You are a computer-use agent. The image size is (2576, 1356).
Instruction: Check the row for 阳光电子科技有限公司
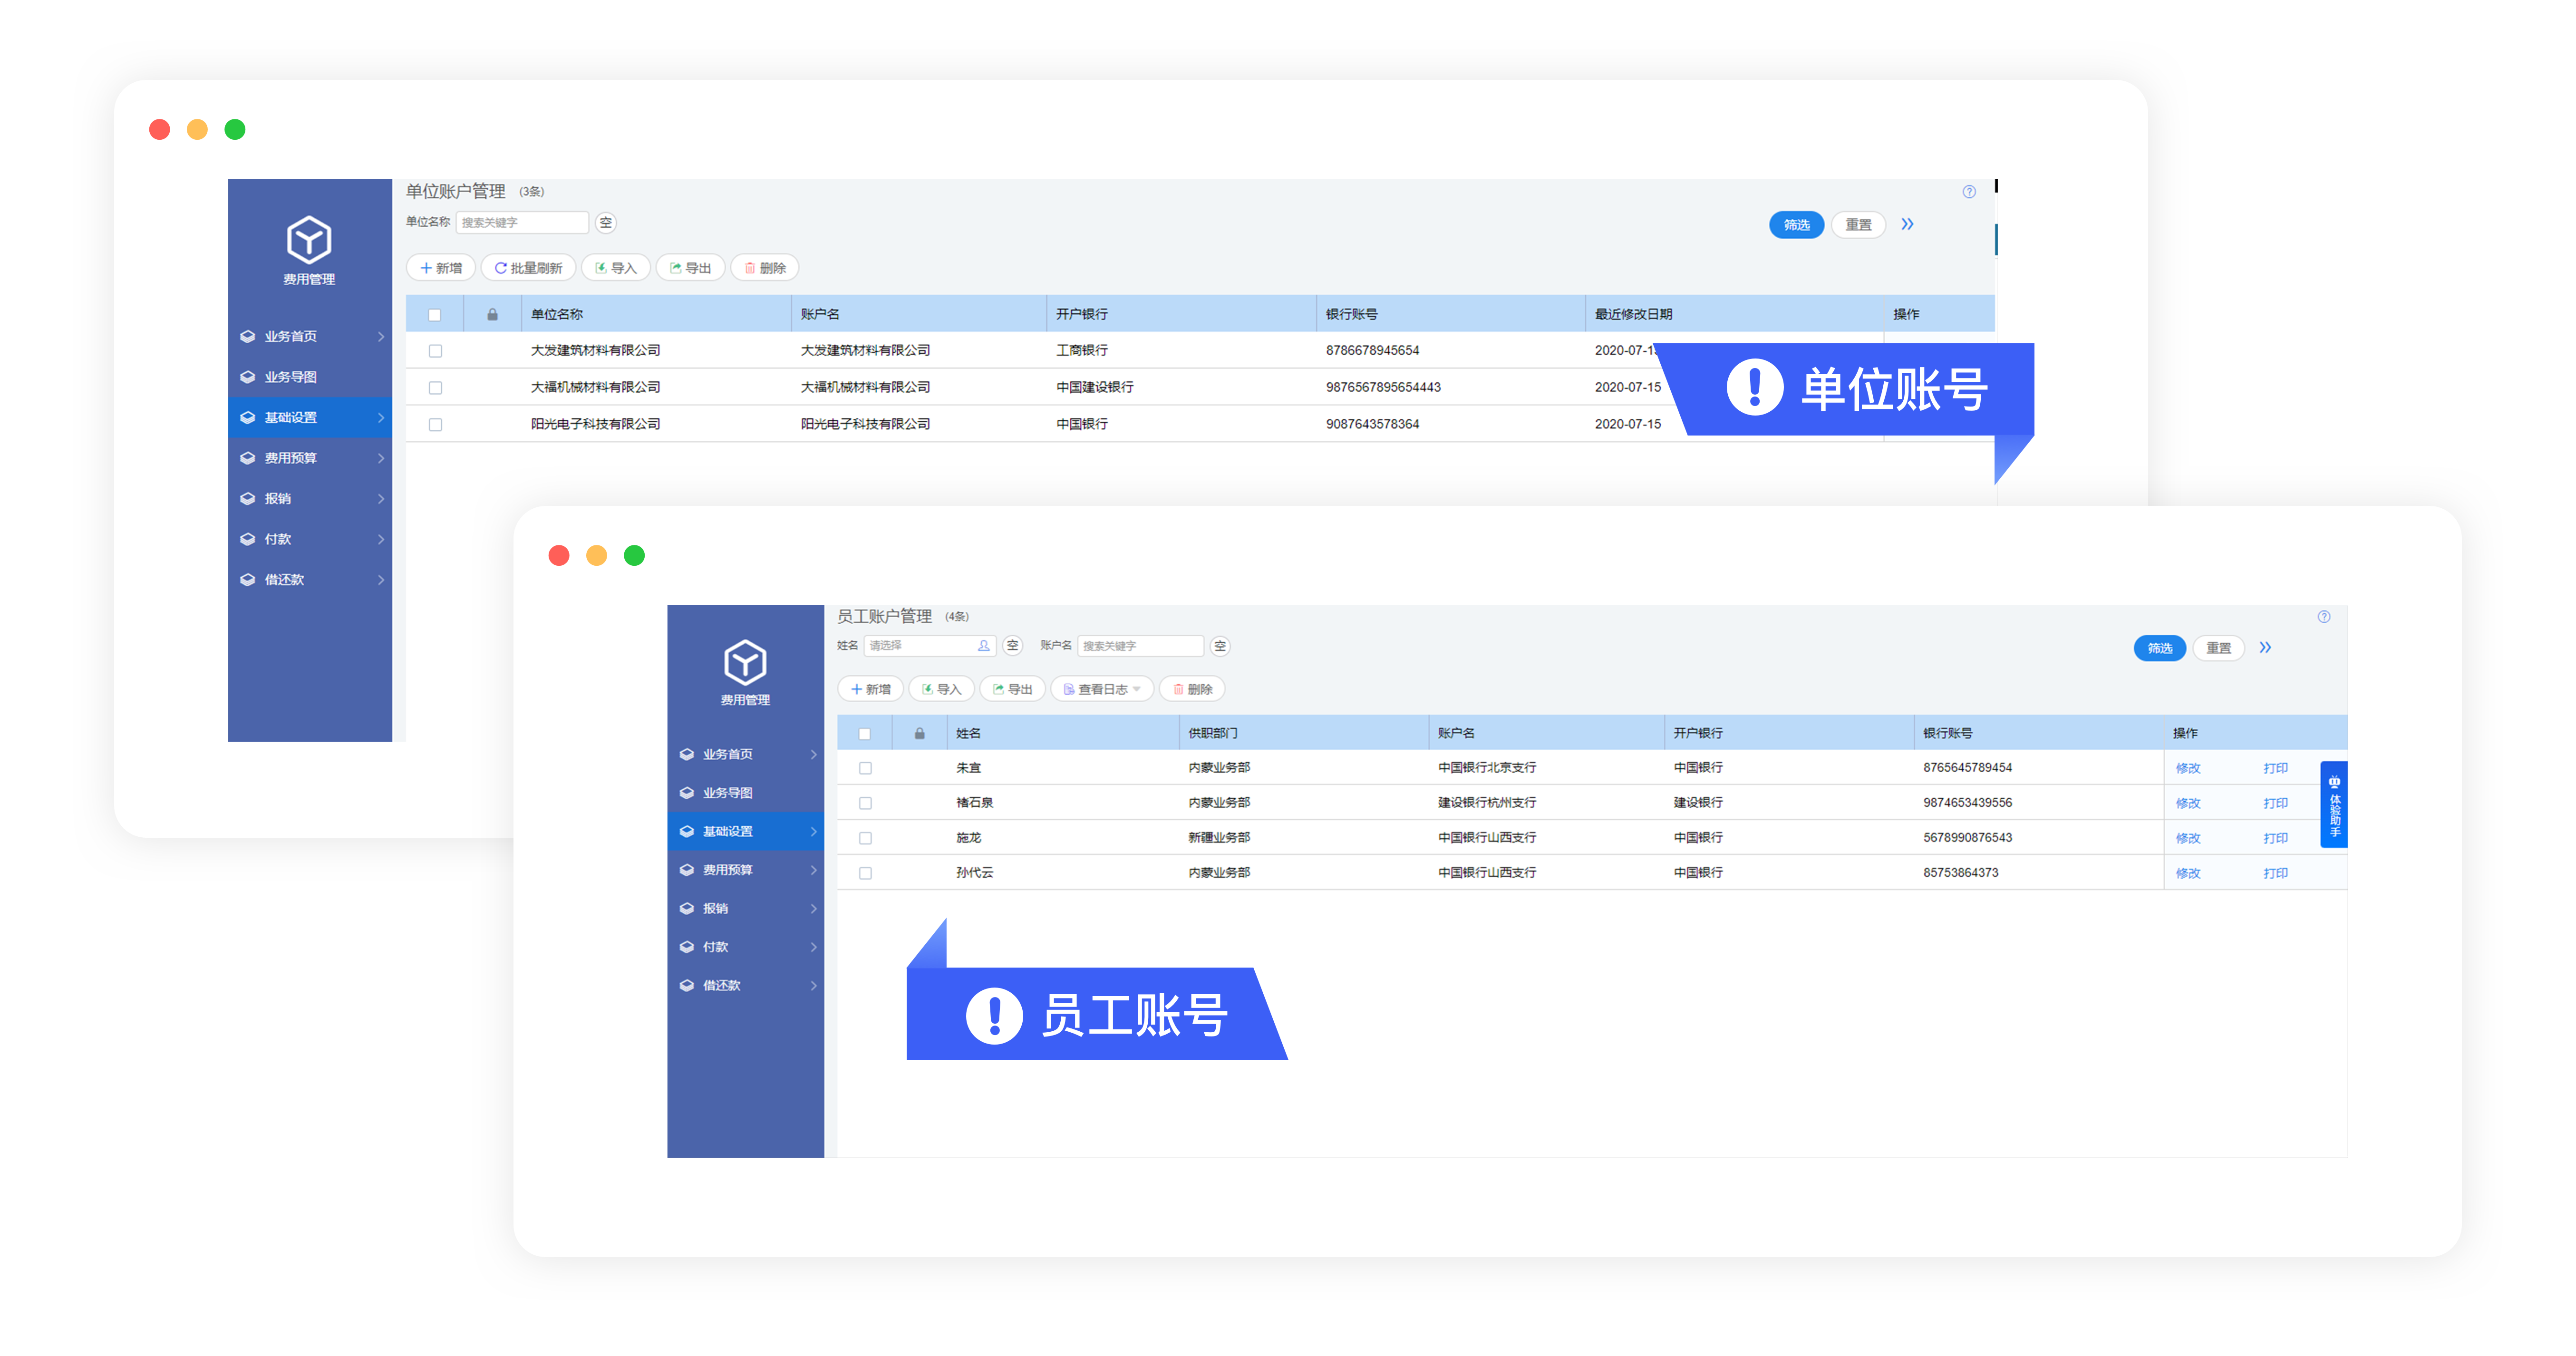pos(435,425)
